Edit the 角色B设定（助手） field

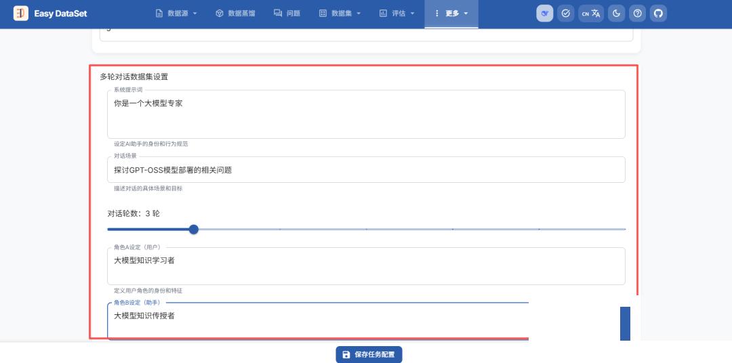(x=317, y=321)
